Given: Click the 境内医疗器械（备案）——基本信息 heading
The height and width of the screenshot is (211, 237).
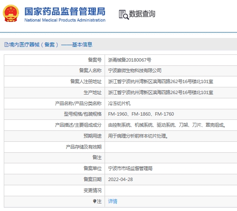Looking at the screenshot, I should pyautogui.click(x=51, y=45).
